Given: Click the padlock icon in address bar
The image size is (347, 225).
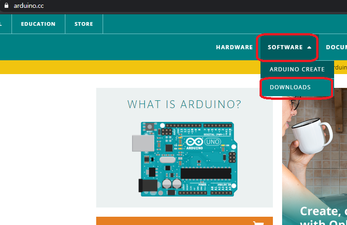Looking at the screenshot, I should (6, 6).
